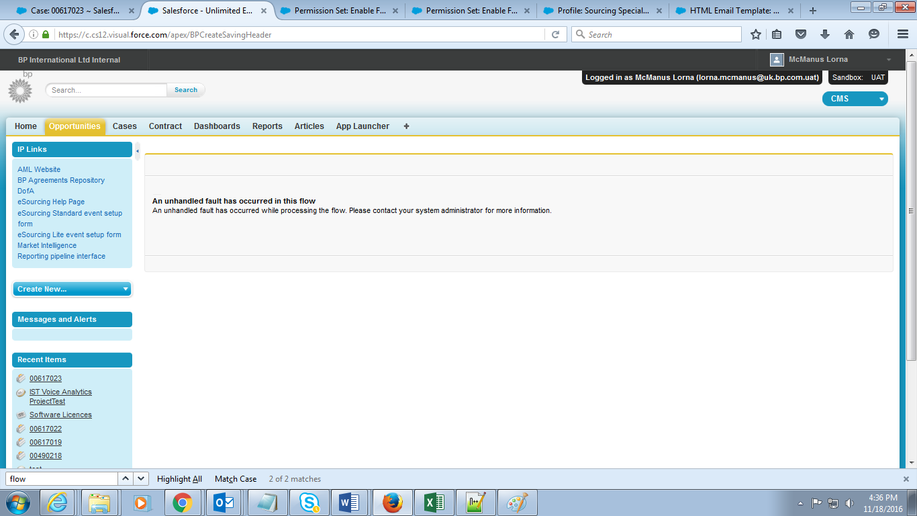The height and width of the screenshot is (516, 917).
Task: Open the CMS app switcher dropdown
Action: click(855, 99)
